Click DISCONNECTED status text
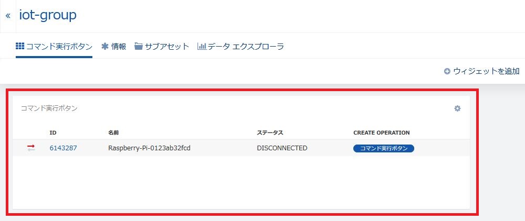The image size is (525, 221). (282, 148)
